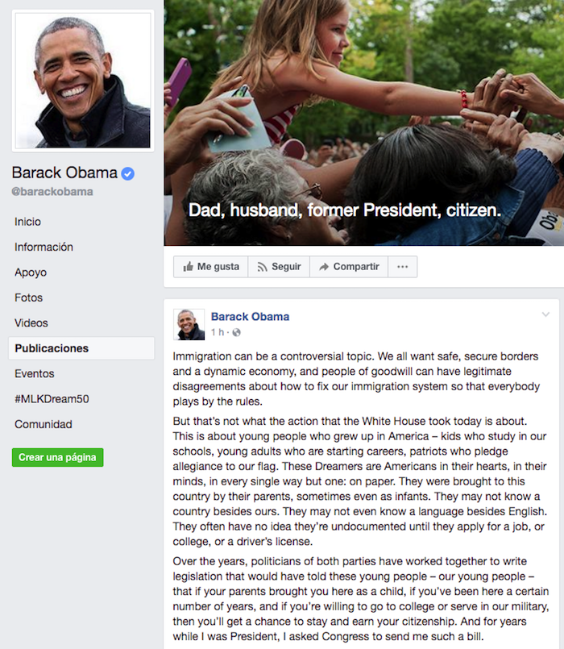The image size is (564, 649).
Task: Go to Información in sidebar
Action: (x=44, y=247)
